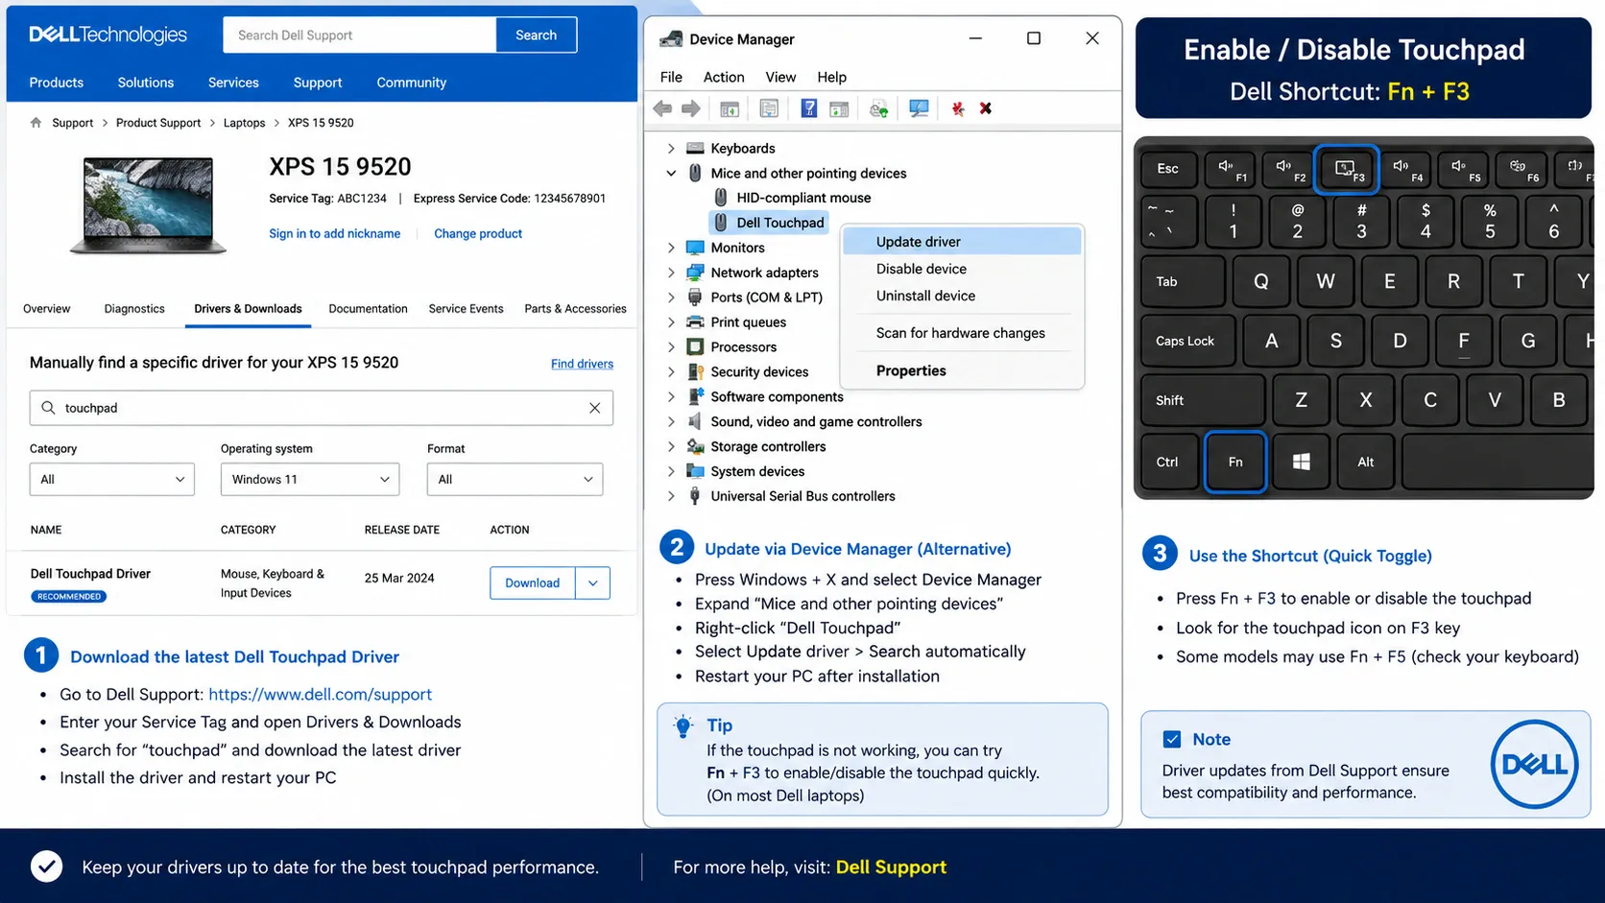
Task: Open the Parts & Accessories tab
Action: [x=575, y=309]
